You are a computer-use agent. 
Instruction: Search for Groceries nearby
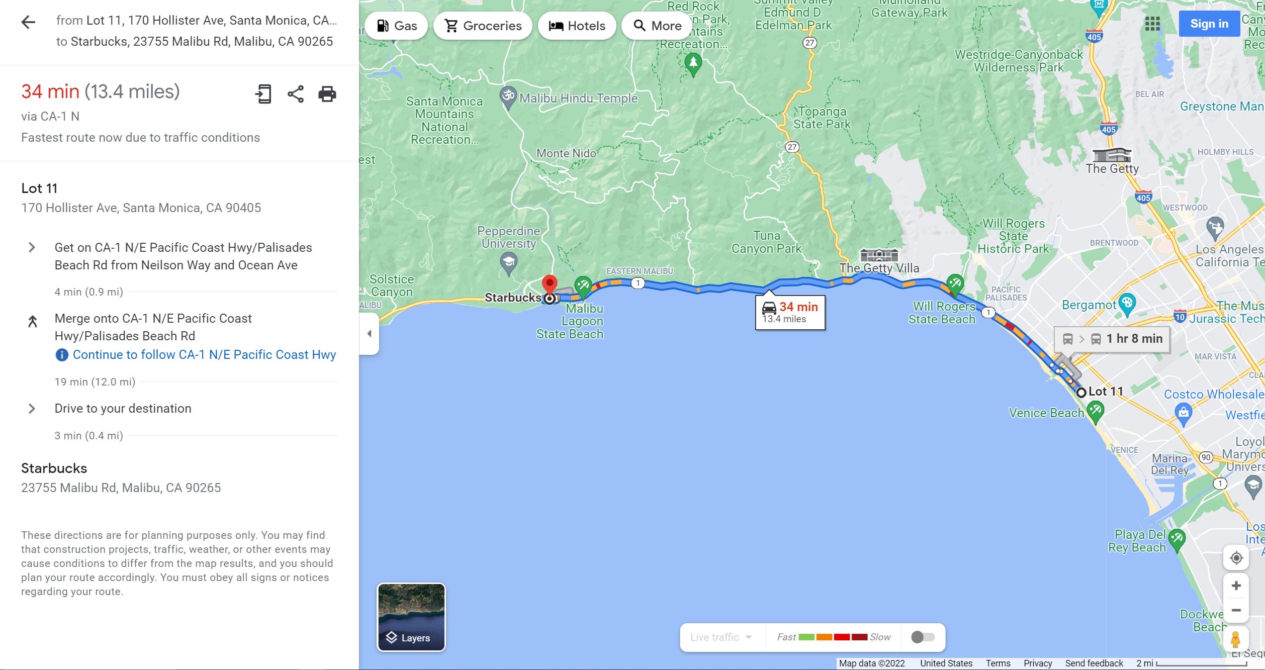point(483,26)
